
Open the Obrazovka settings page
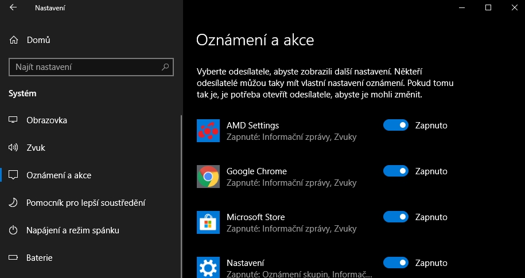coord(47,120)
